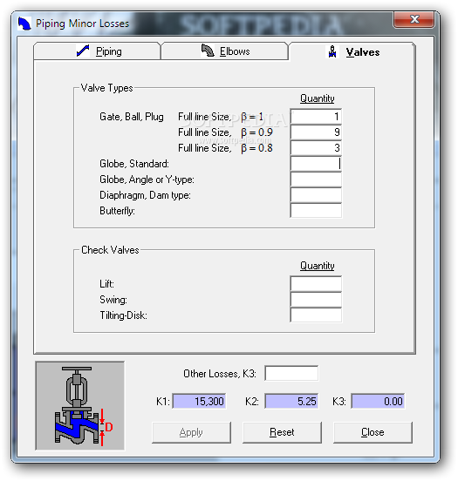
Task: Click the Tilting-Disk quantity field
Action: [x=316, y=315]
